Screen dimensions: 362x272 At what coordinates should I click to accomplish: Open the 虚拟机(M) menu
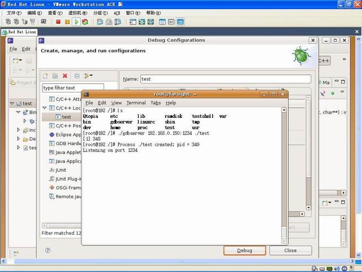click(78, 13)
